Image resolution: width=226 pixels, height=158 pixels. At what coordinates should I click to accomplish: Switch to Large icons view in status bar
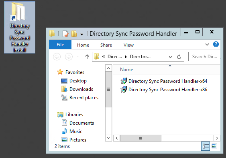tap(214, 146)
